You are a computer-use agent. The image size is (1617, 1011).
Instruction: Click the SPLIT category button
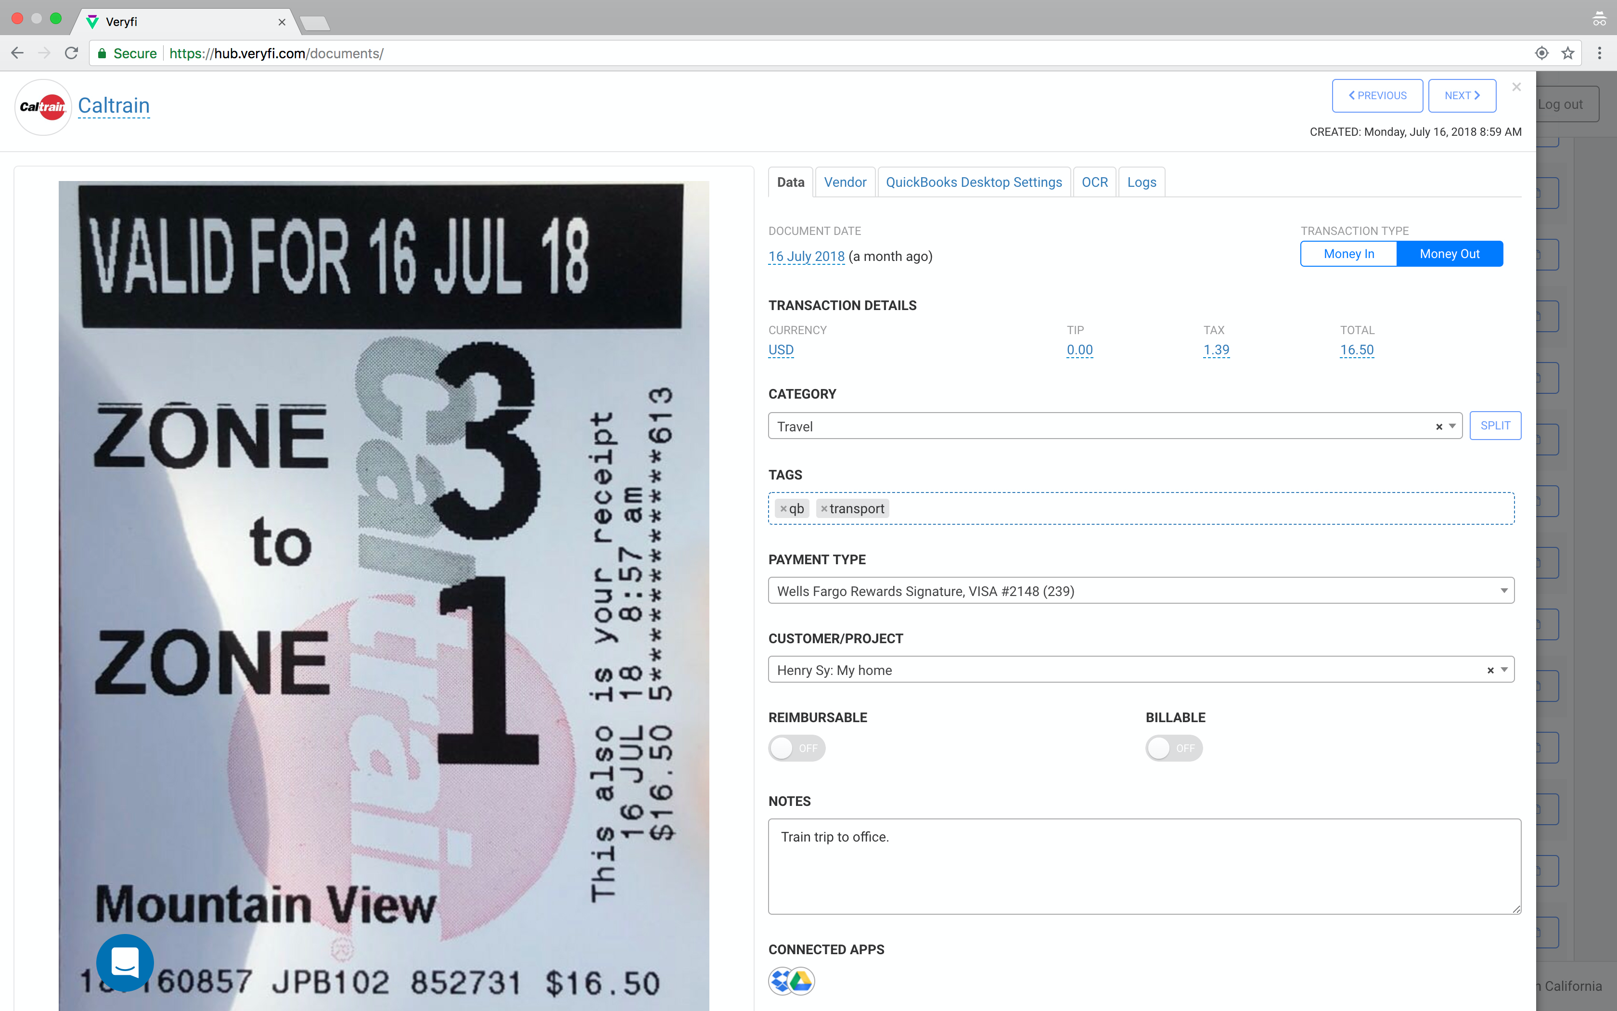[x=1495, y=426]
